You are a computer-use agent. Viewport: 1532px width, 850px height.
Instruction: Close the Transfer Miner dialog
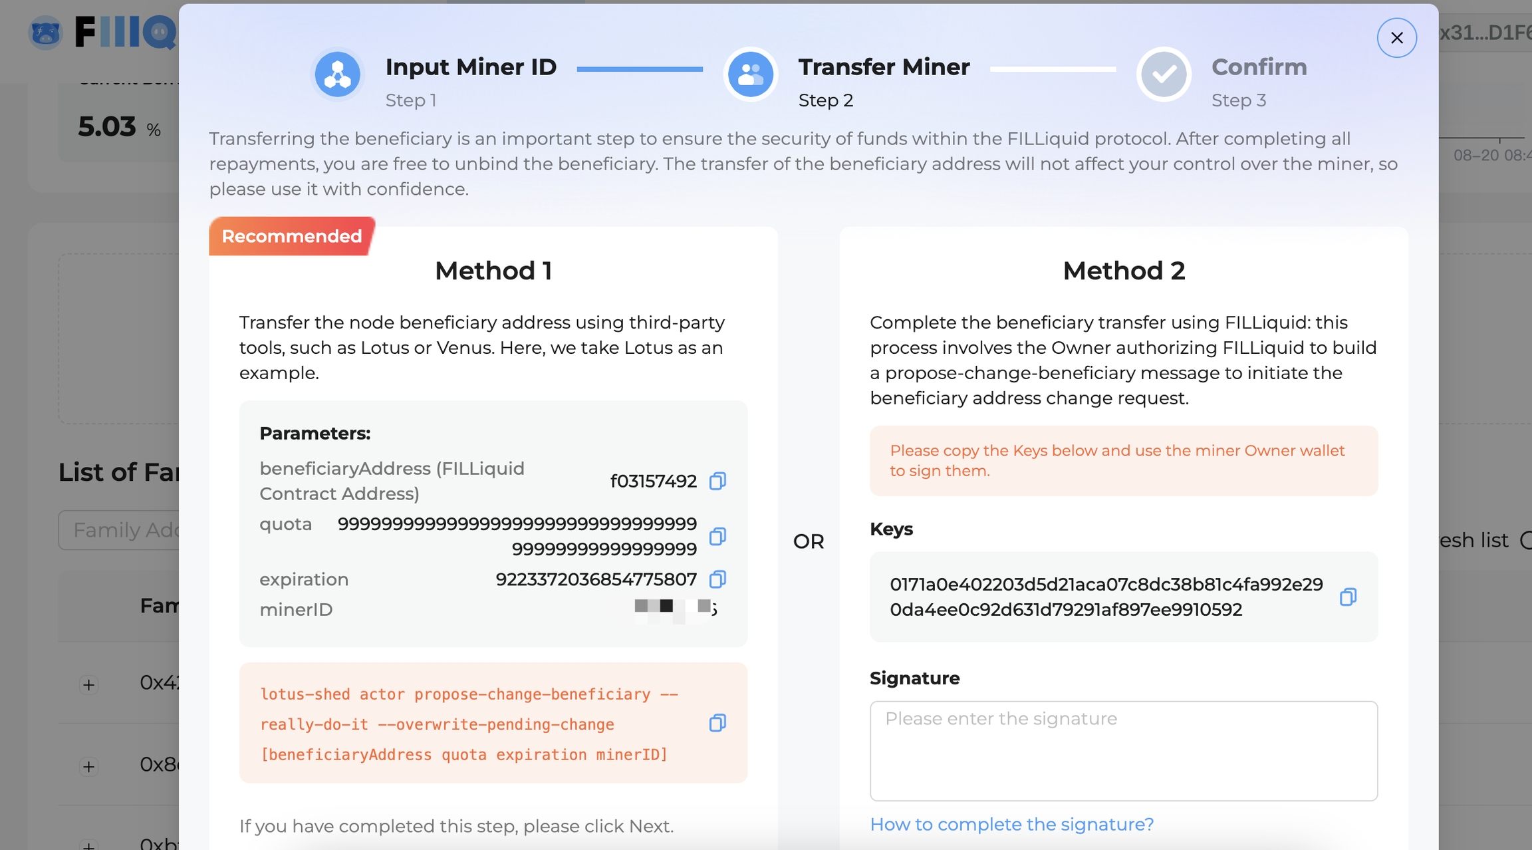click(1396, 38)
